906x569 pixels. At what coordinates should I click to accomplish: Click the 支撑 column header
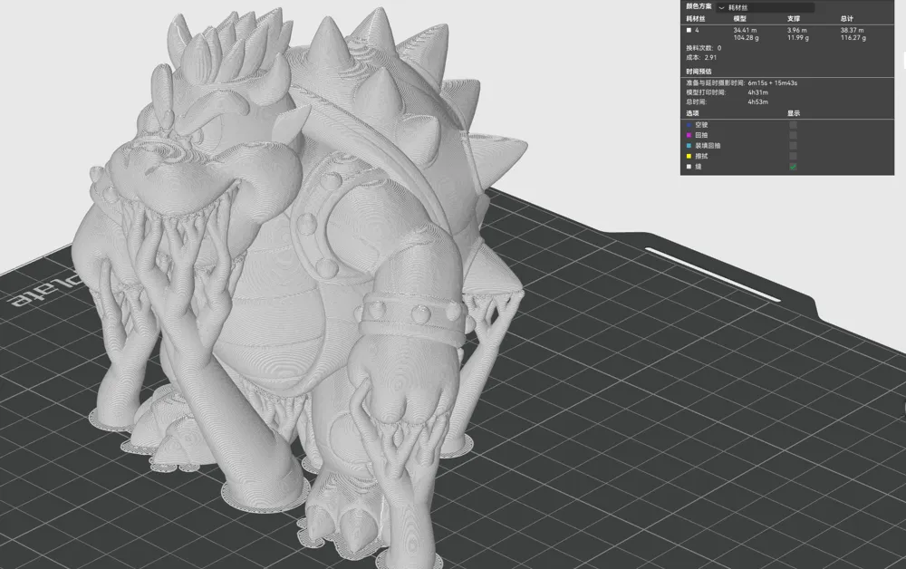point(794,19)
